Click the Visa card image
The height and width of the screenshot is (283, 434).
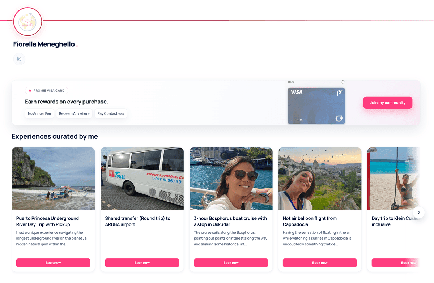[316, 106]
